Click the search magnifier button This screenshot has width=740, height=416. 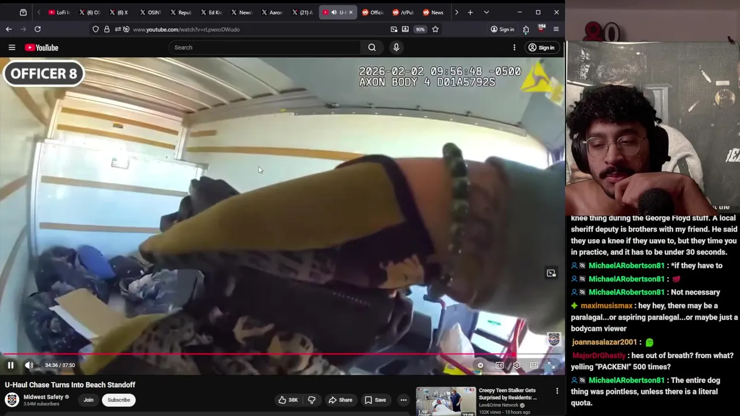click(x=372, y=47)
